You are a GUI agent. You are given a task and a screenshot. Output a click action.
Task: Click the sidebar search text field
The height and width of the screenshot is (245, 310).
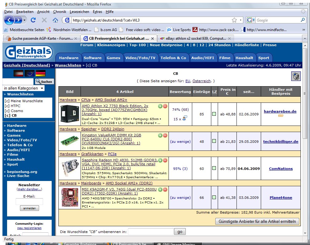tap(18, 82)
